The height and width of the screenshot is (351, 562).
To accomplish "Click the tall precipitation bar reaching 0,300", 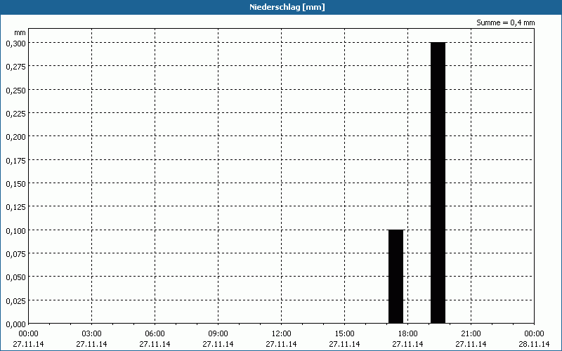I will (x=438, y=183).
